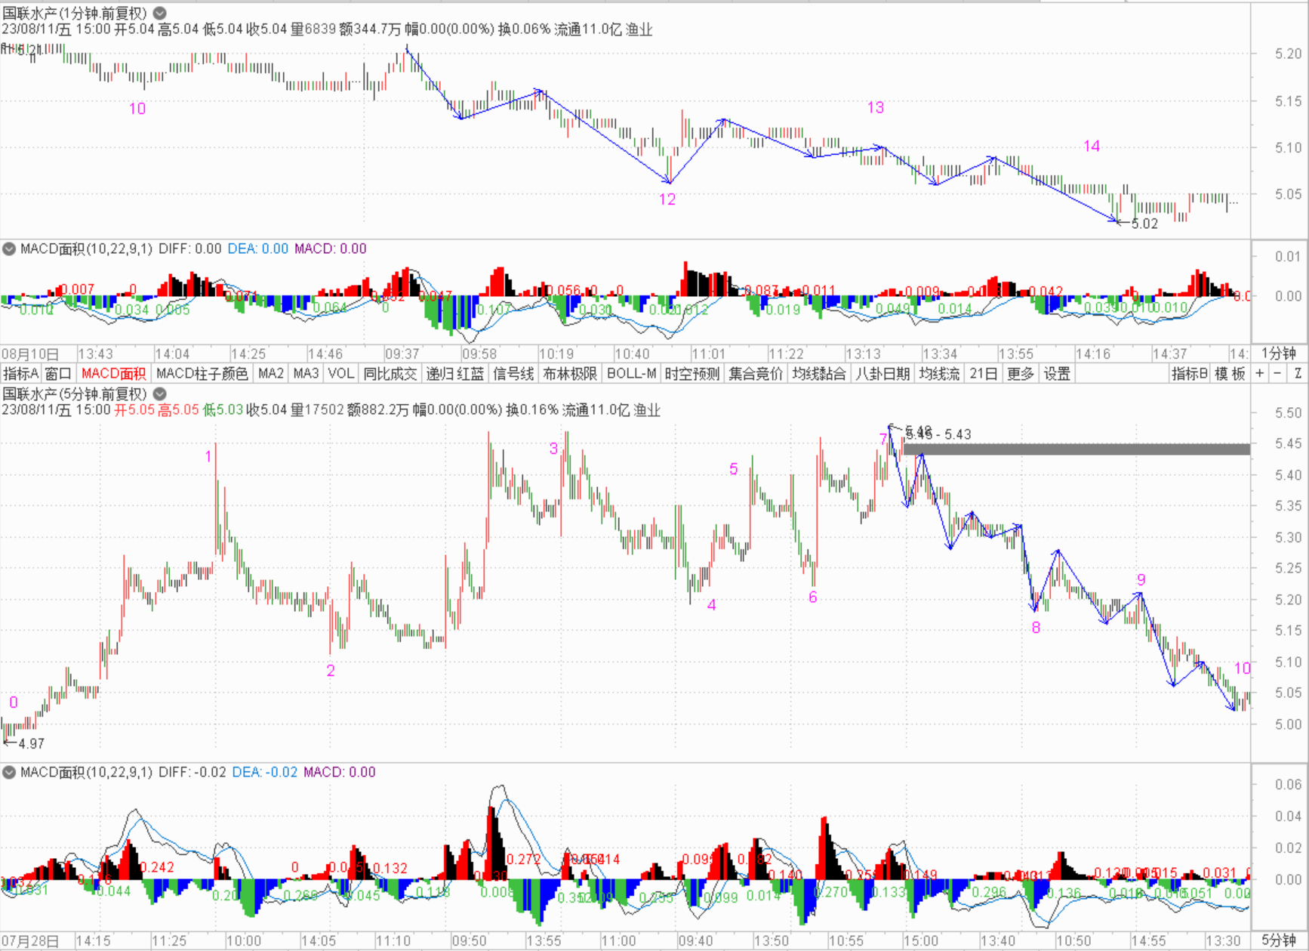Expand bottom MACD面积 indicator settings arrow

pyautogui.click(x=9, y=772)
